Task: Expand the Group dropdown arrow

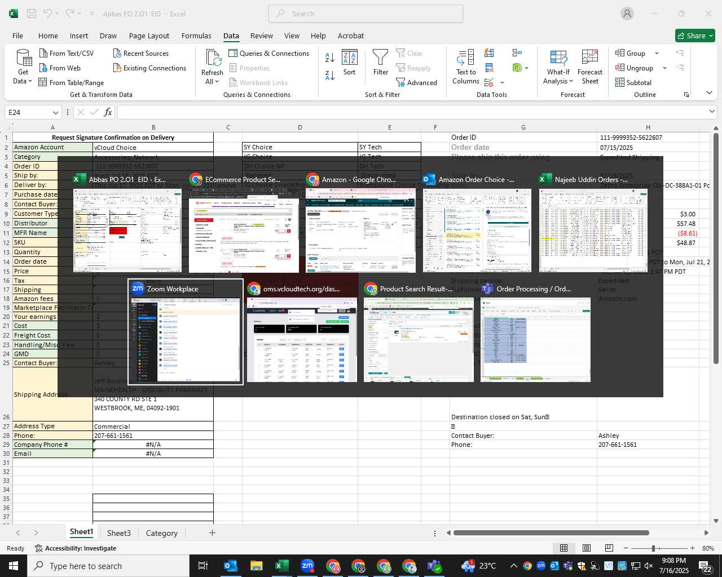Action: [657, 53]
